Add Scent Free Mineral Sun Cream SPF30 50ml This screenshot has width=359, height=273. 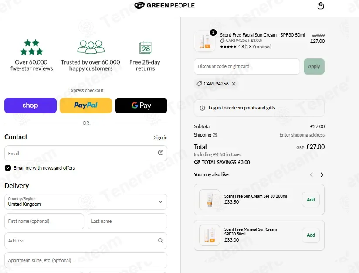311,235
